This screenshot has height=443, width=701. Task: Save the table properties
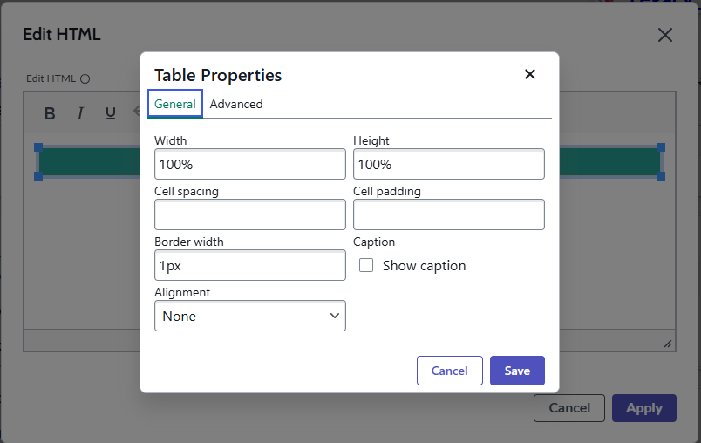517,371
